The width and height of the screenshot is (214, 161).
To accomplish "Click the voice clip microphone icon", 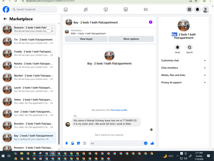I will [66, 143].
